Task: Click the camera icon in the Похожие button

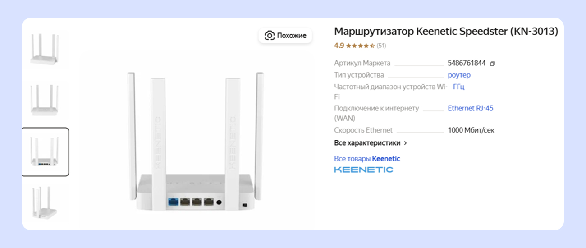Action: (270, 36)
